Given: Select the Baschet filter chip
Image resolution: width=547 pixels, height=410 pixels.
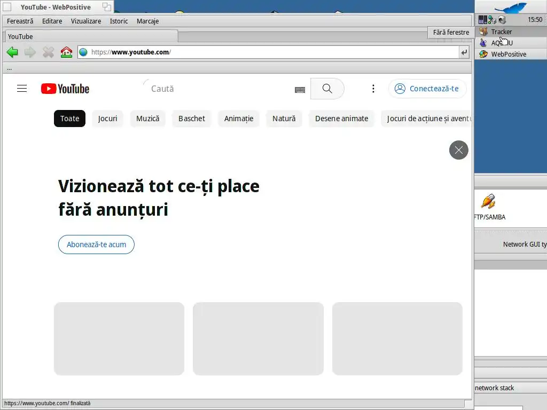Looking at the screenshot, I should tap(192, 119).
